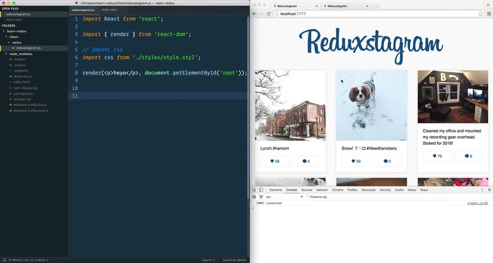Switch to the Sources DevTools tab
Image resolution: width=493 pixels, height=263 pixels.
[x=307, y=190]
